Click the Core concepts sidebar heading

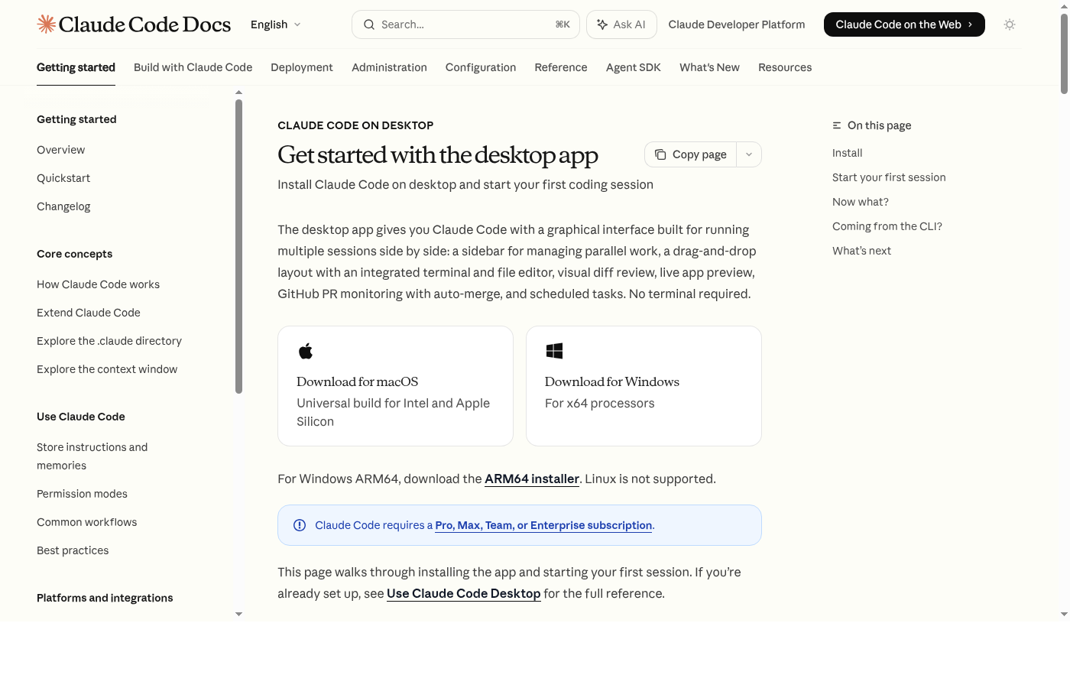point(74,254)
